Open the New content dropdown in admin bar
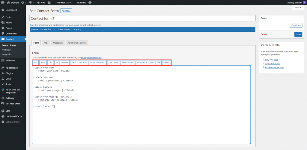The image size is (307, 150). [x=41, y=2]
